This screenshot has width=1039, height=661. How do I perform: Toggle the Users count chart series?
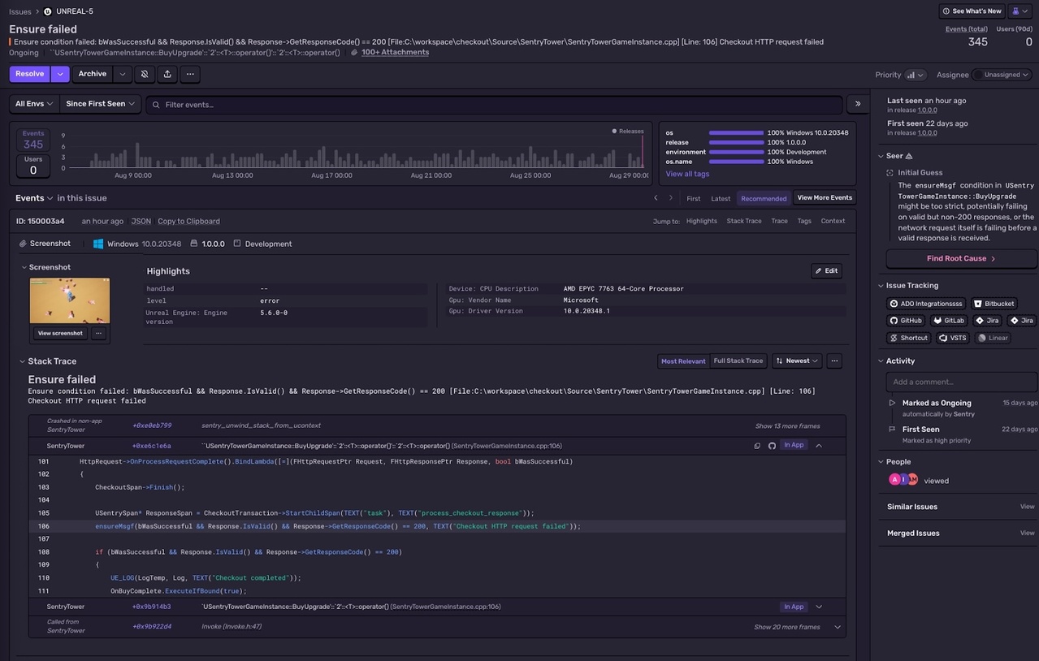tap(33, 166)
